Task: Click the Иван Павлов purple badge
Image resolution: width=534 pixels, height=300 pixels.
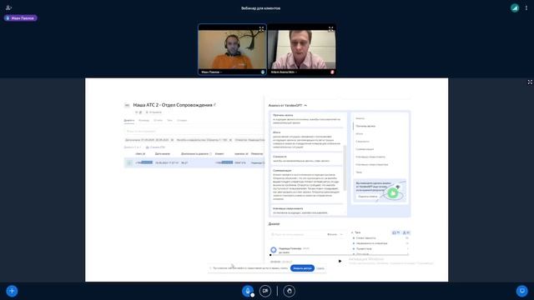Action: pos(20,18)
